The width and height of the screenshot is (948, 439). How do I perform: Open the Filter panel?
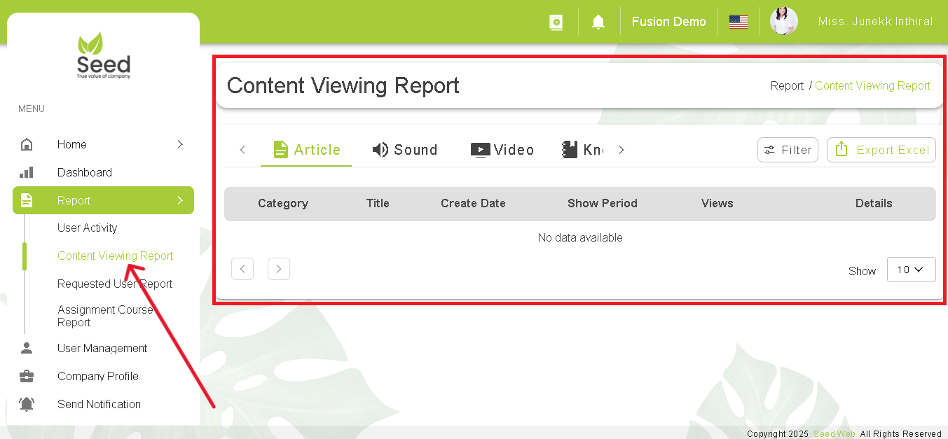tap(788, 149)
